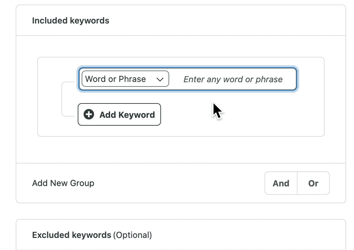The width and height of the screenshot is (354, 250).
Task: Click the '(Optional)' text next to Excluded keywords
Action: 132,235
